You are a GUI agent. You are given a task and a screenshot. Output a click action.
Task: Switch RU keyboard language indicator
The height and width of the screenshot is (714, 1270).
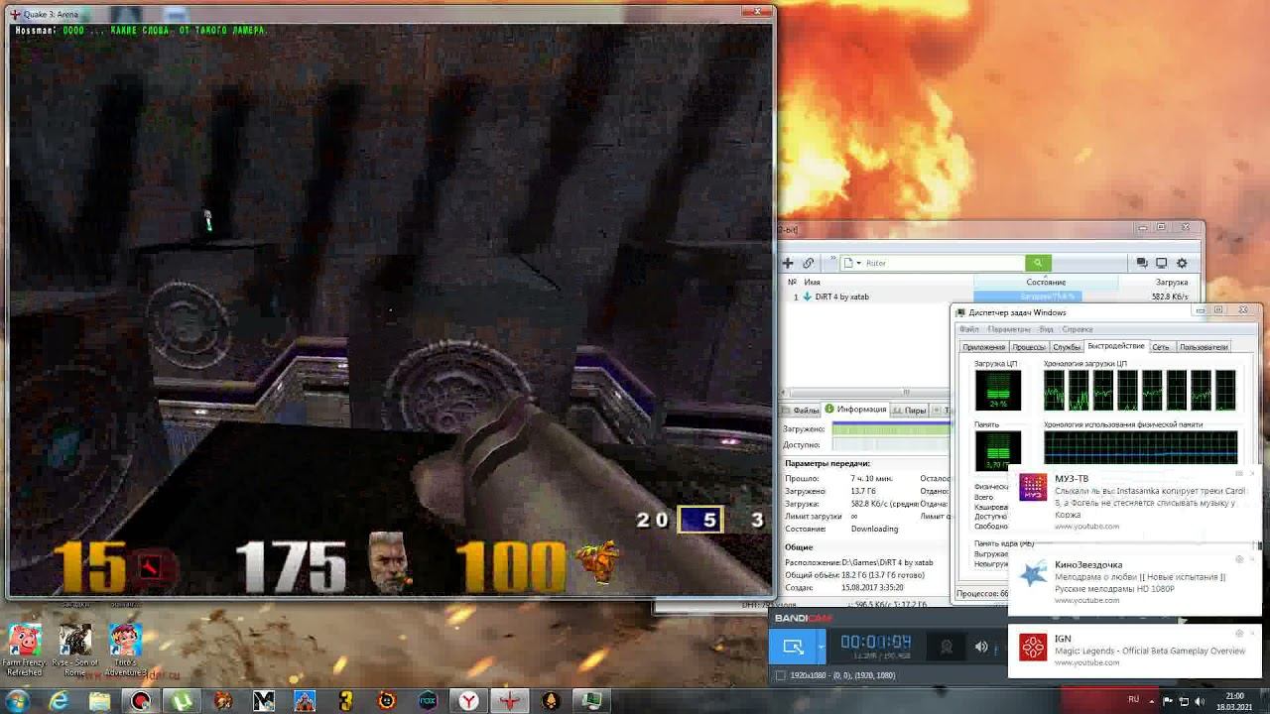[1133, 699]
